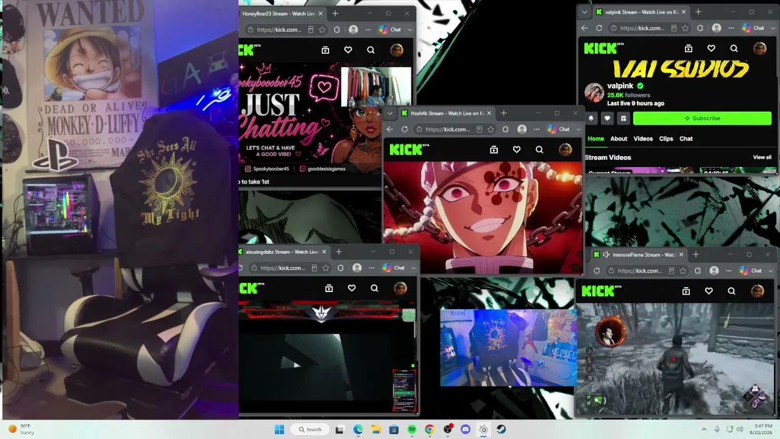Open the profile avatar in the HoneyBear23 window
The height and width of the screenshot is (439, 780).
397,50
